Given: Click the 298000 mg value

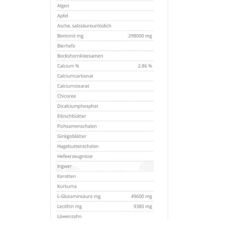Looking at the screenshot, I should coord(140,36).
